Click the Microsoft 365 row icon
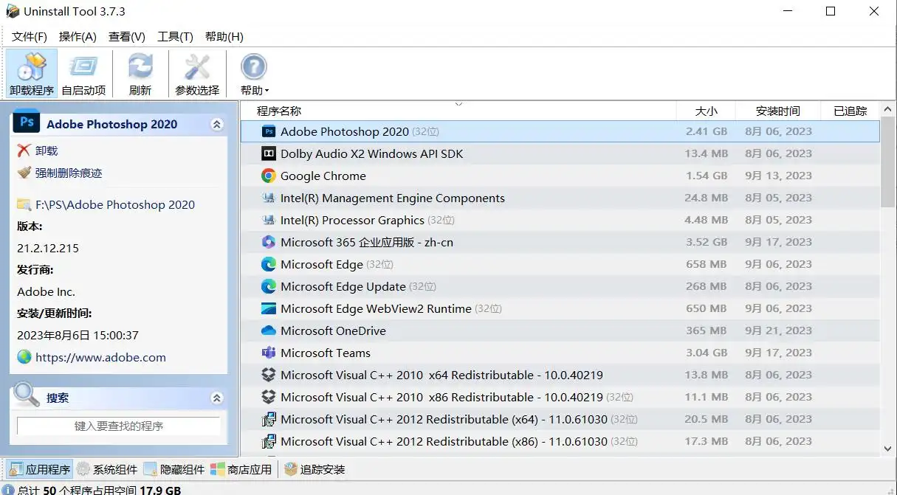 click(269, 242)
